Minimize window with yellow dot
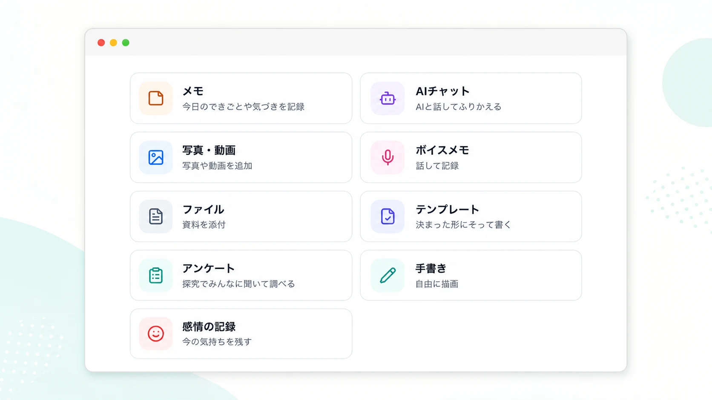 pos(113,43)
